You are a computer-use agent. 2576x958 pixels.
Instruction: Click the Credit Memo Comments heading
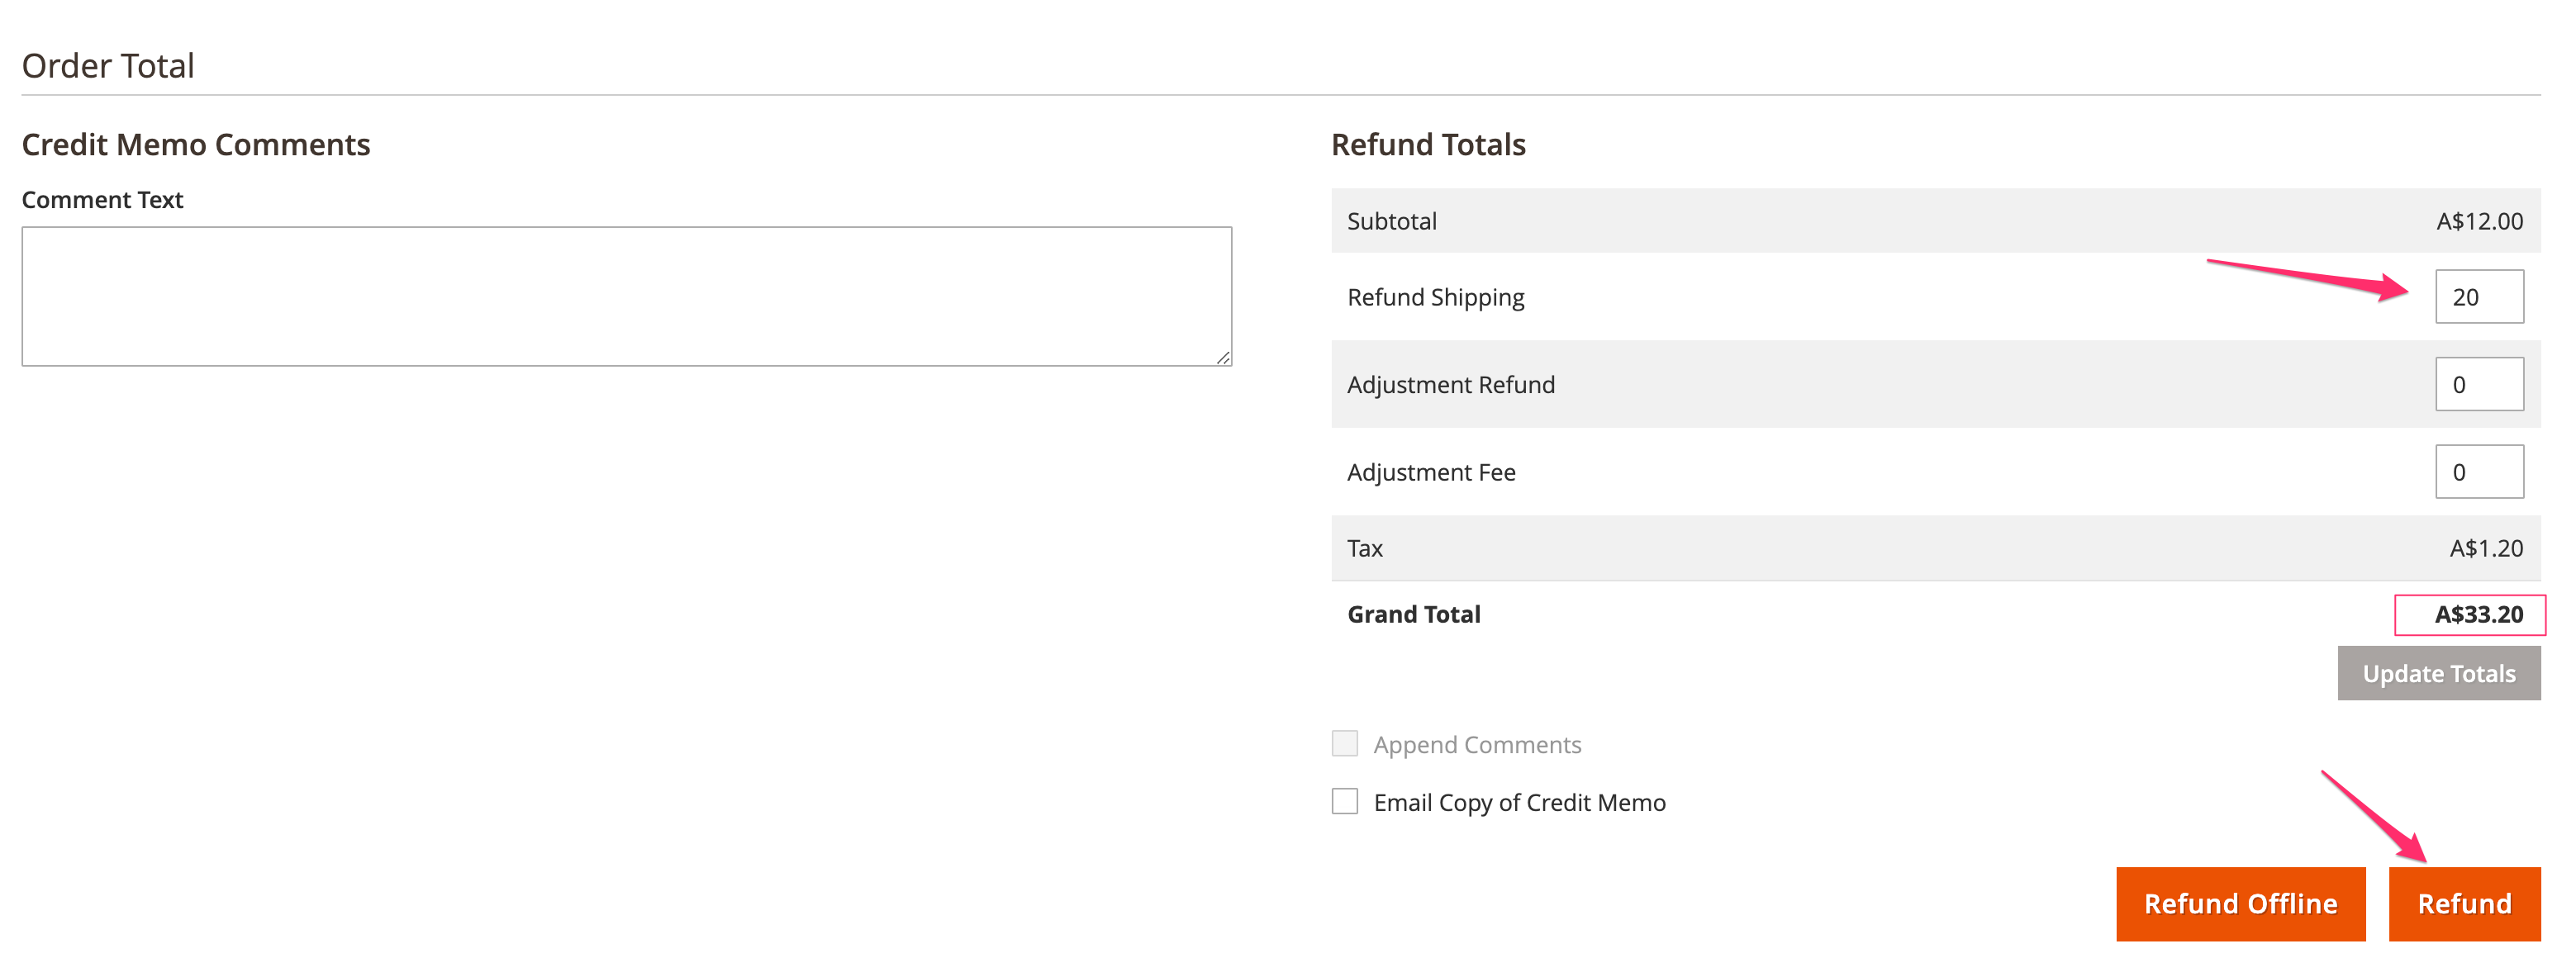[196, 145]
